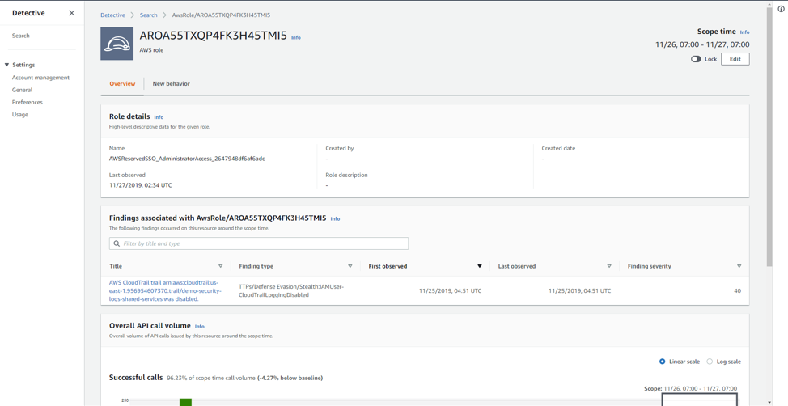Toggle the scope time Lock switch
This screenshot has height=406, width=788.
(696, 59)
